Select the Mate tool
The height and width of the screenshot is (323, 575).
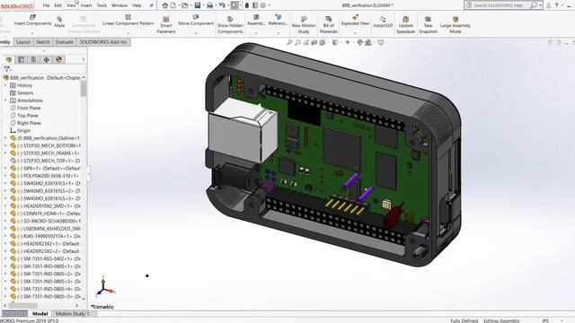tap(59, 22)
